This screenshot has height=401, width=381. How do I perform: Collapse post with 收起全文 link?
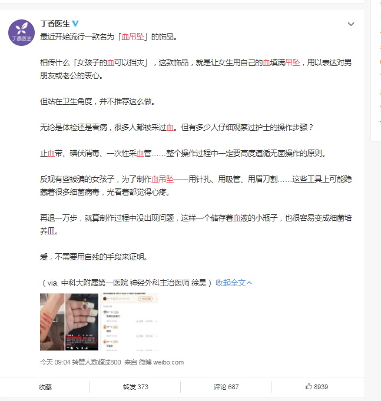pos(230,283)
